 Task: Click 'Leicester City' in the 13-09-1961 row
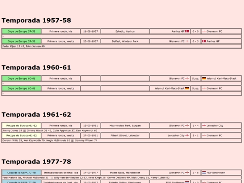click(x=215, y=126)
